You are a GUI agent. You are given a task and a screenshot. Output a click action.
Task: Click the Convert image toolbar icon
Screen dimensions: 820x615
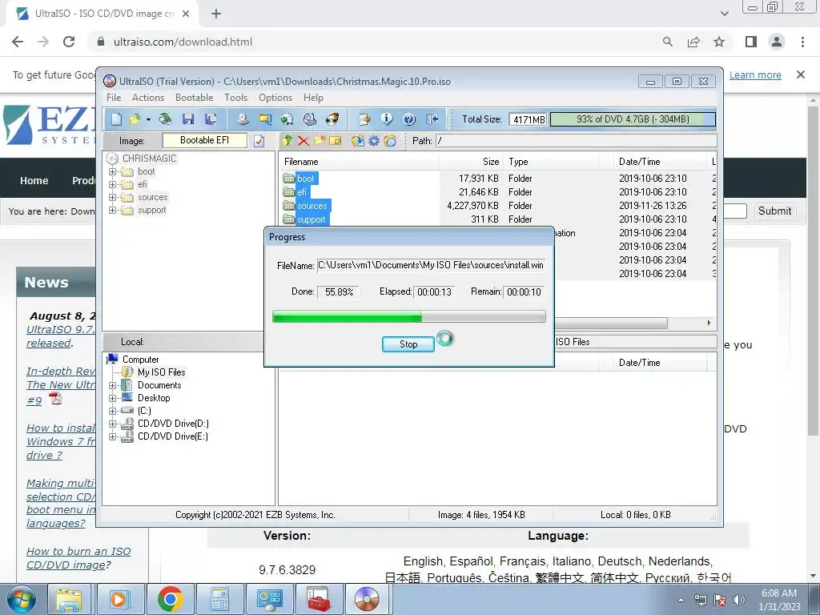(x=287, y=119)
